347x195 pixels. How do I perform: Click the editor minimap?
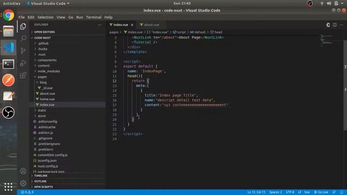tap(327, 41)
